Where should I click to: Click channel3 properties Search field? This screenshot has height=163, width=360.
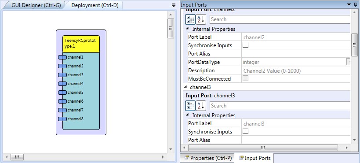pyautogui.click(x=280, y=106)
